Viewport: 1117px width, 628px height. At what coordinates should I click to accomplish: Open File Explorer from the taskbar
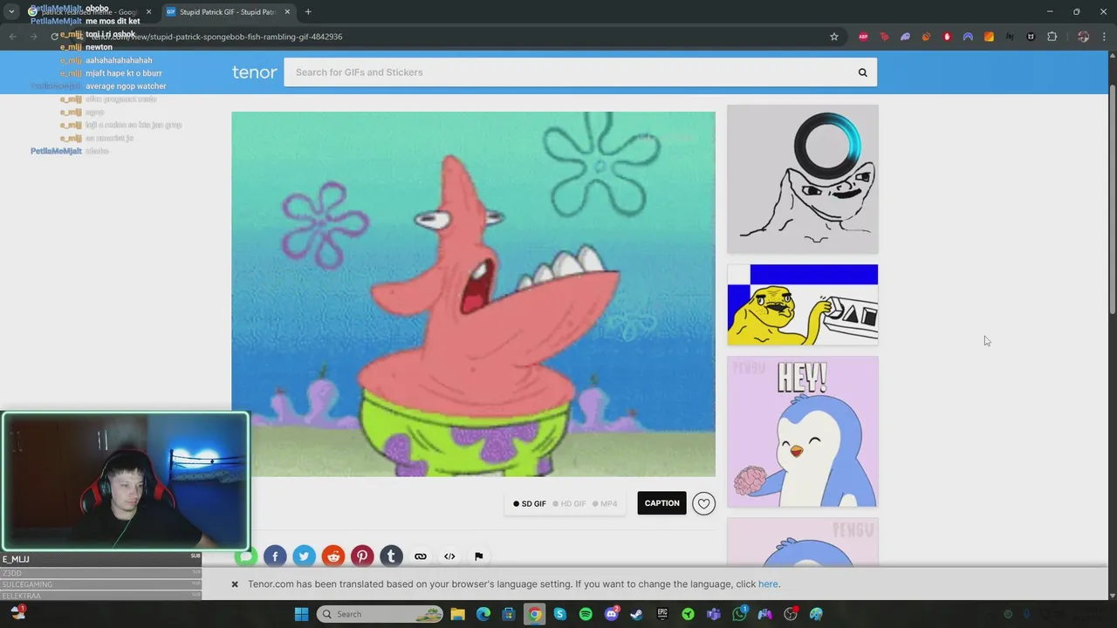pos(457,614)
